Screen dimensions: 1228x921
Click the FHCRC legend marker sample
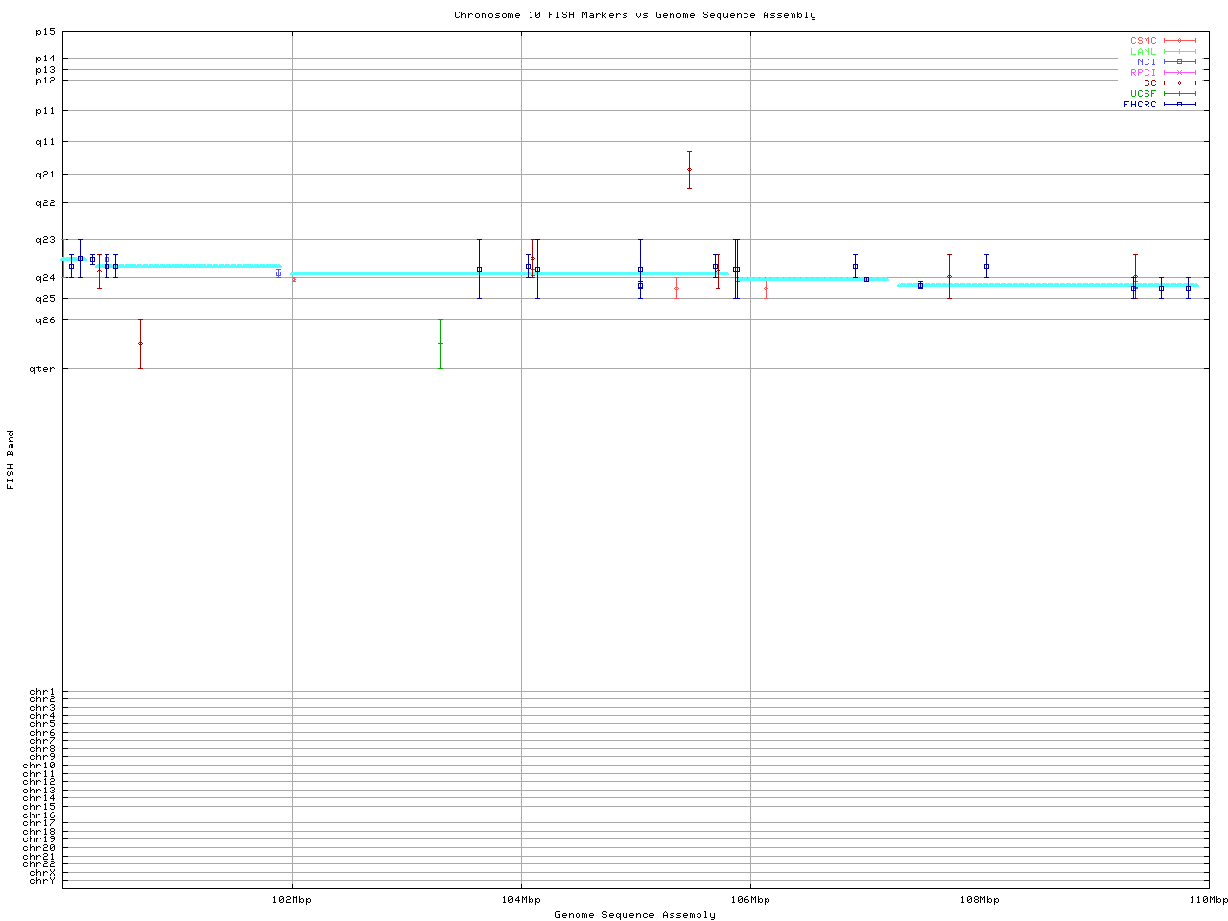coord(1179,105)
